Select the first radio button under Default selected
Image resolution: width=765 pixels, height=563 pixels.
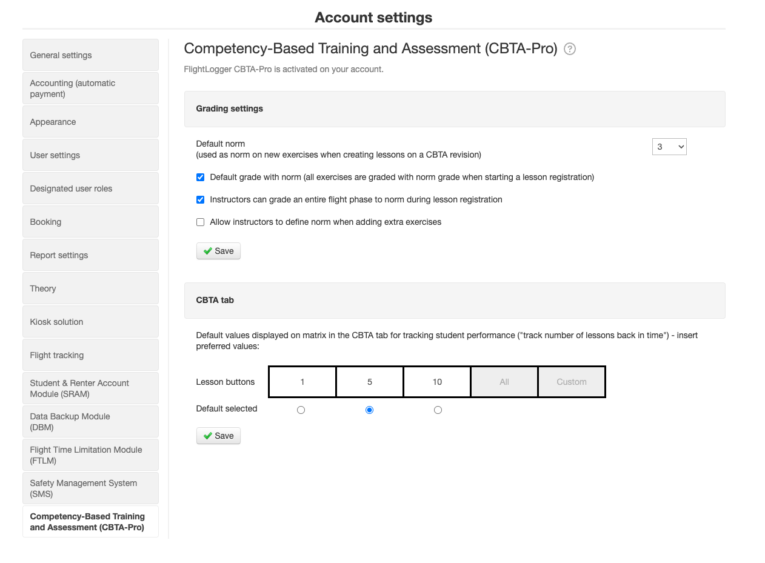(301, 410)
